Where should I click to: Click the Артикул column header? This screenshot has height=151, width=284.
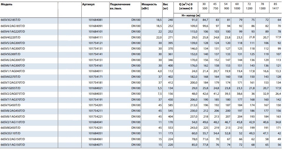click(88, 5)
